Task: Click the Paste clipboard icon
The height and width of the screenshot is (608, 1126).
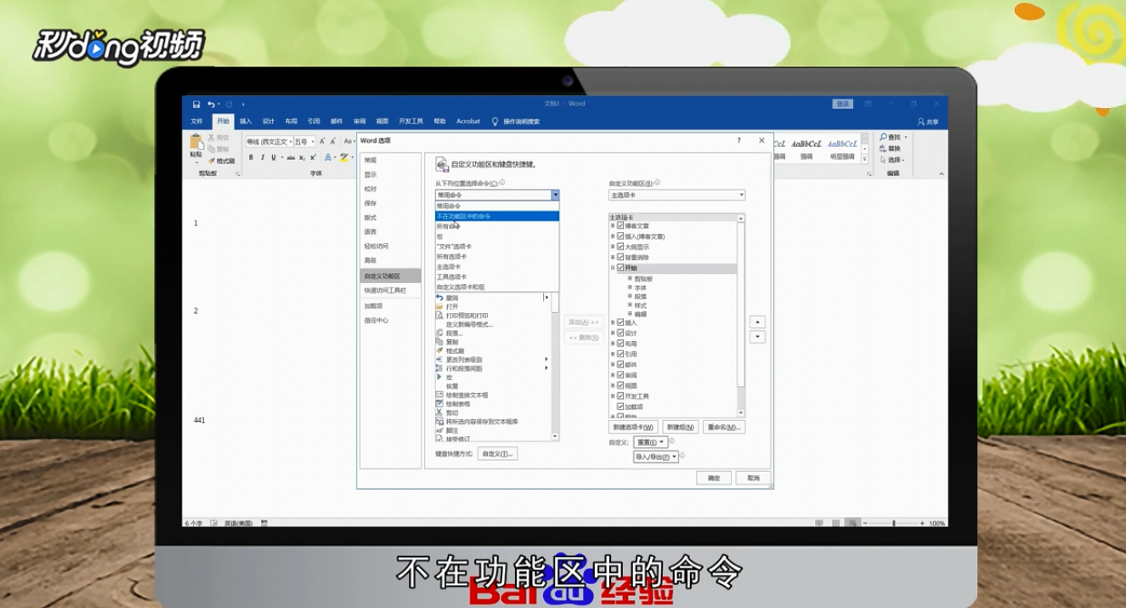Action: (x=196, y=144)
